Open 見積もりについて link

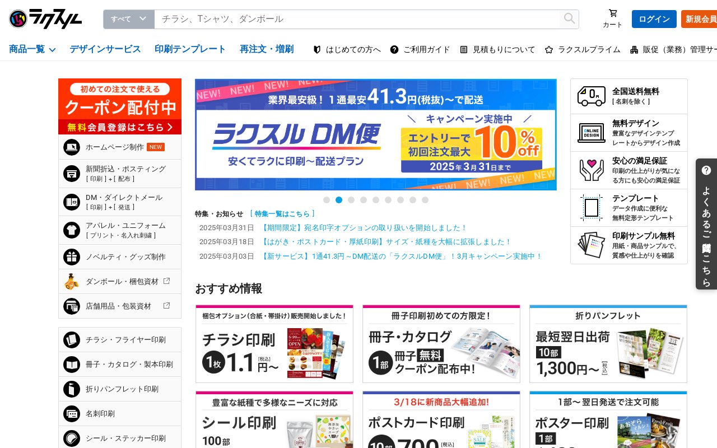[497, 49]
